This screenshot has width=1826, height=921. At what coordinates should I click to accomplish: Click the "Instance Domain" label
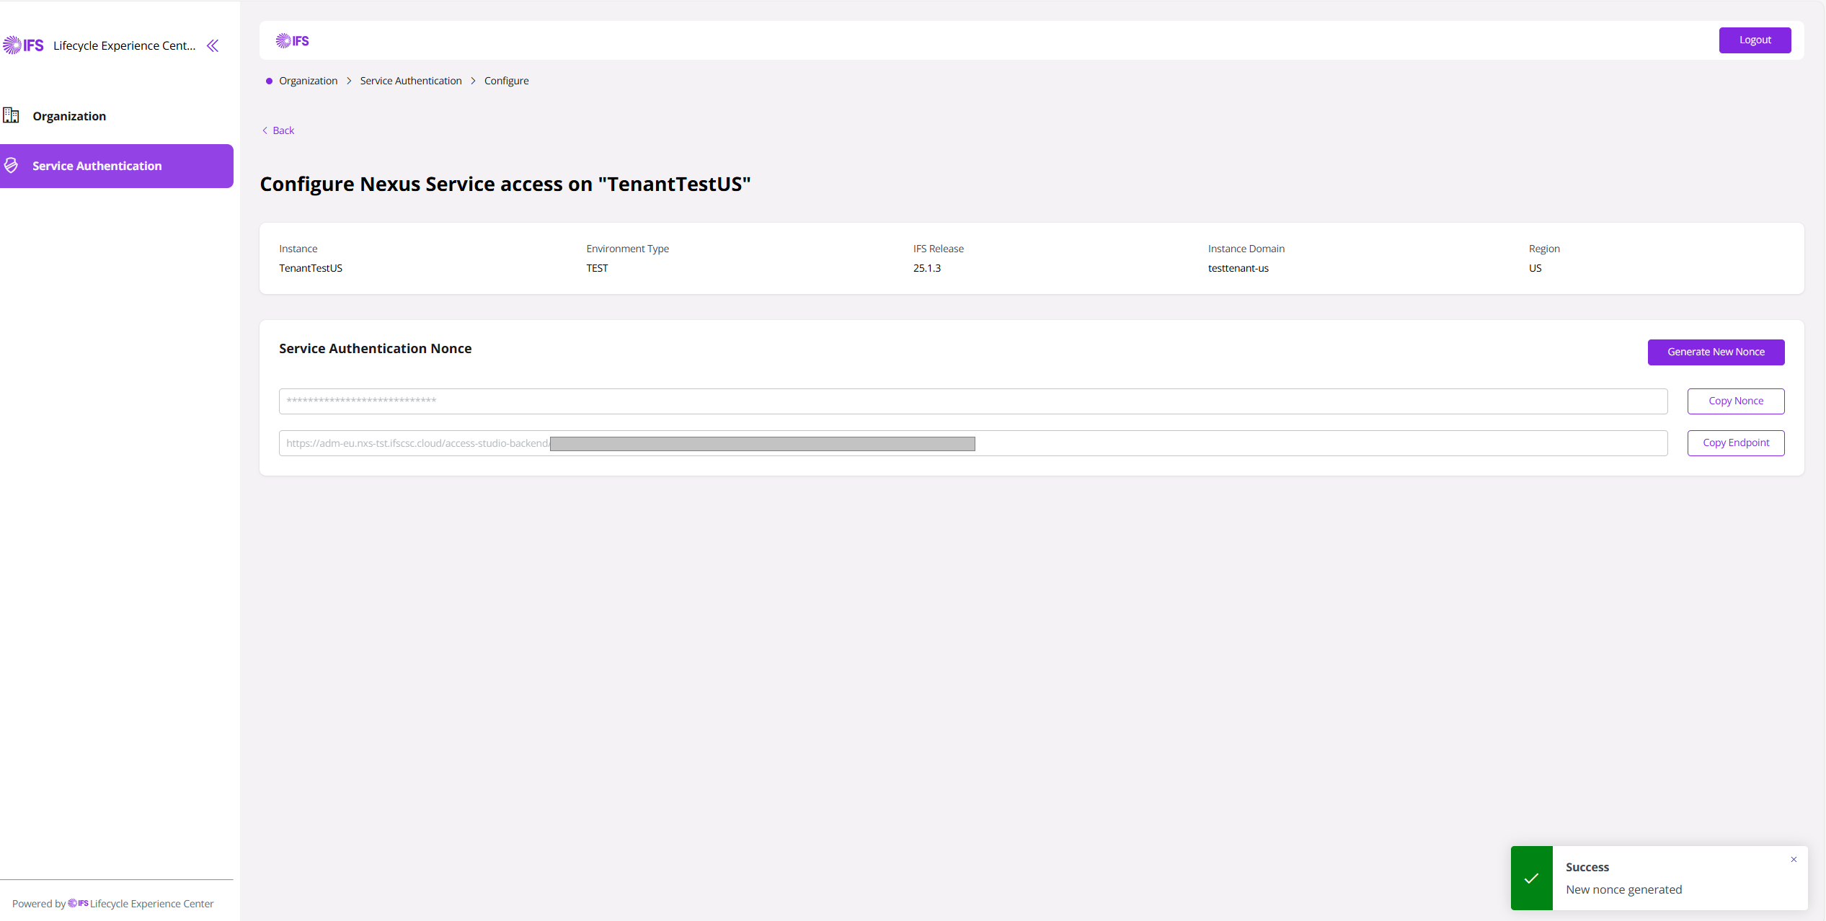1246,249
